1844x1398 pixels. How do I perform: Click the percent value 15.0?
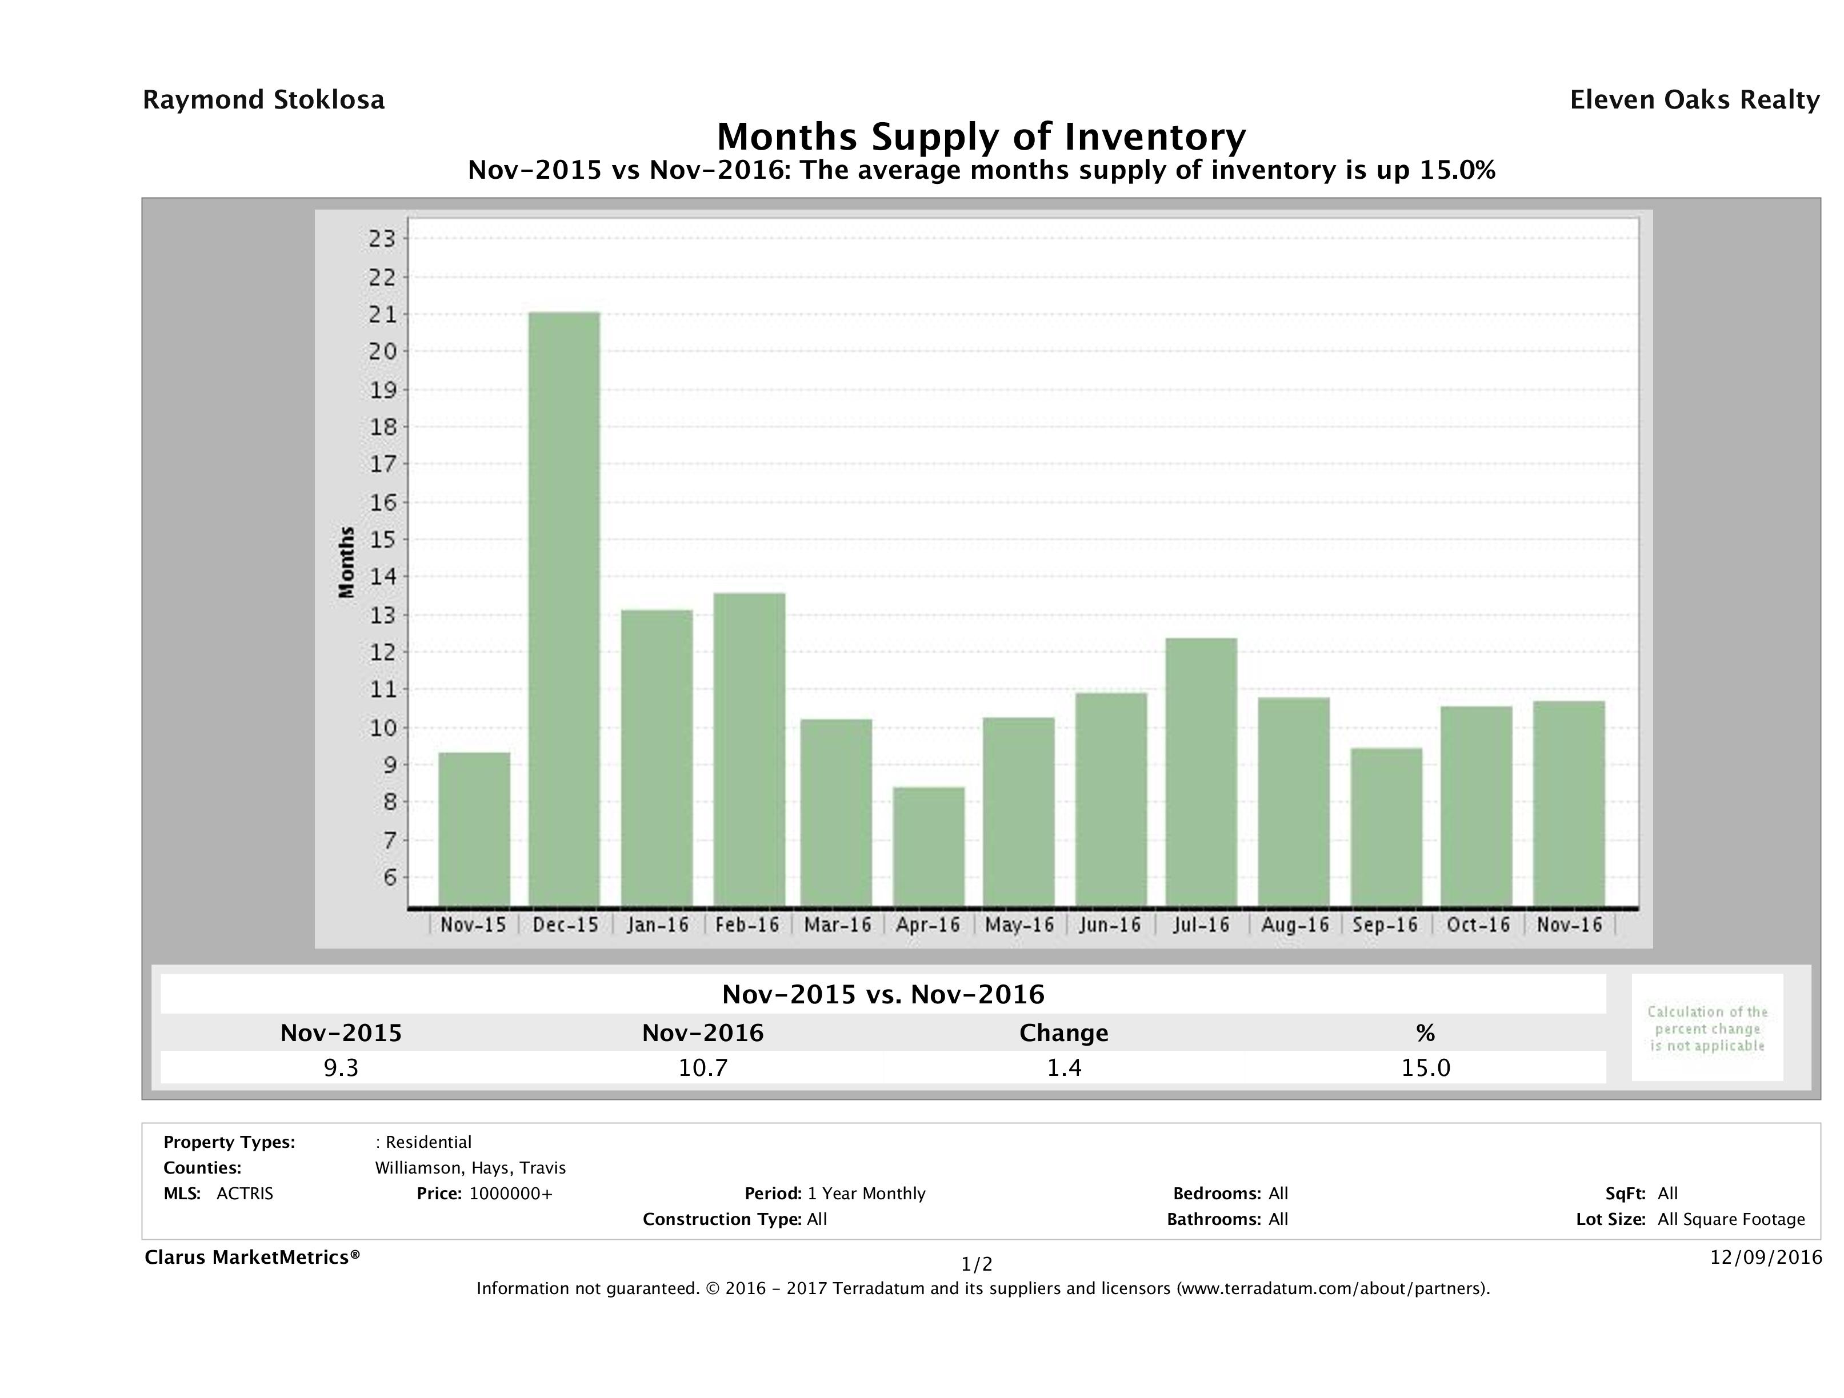[1426, 1067]
